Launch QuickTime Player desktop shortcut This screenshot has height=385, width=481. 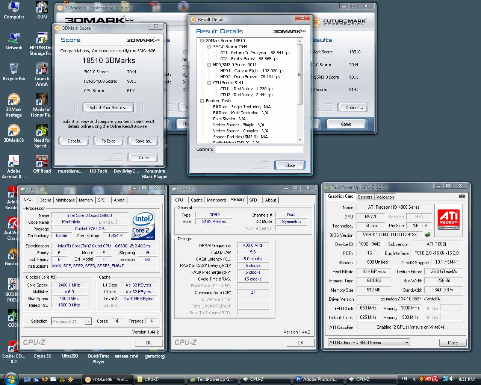coord(98,359)
